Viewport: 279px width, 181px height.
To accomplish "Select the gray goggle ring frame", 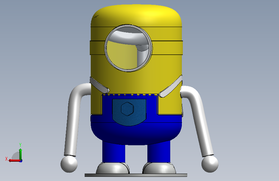I will (106, 48).
